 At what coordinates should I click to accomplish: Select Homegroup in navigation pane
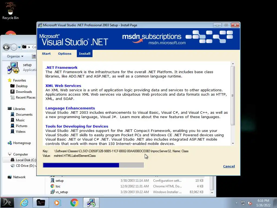[22, 143]
